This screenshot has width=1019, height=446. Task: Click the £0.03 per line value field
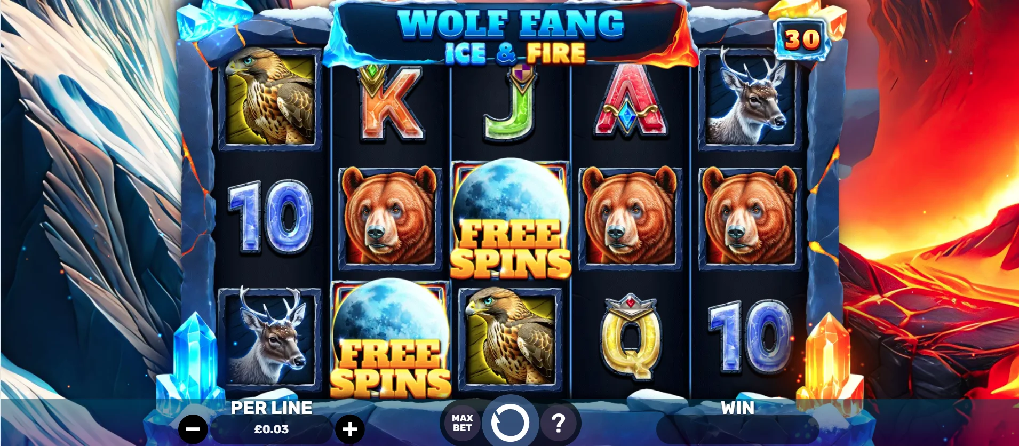[x=271, y=429]
